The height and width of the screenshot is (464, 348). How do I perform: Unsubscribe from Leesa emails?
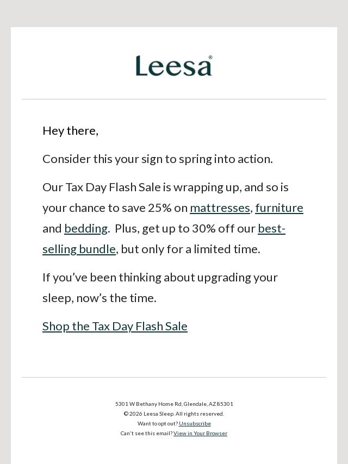click(195, 424)
